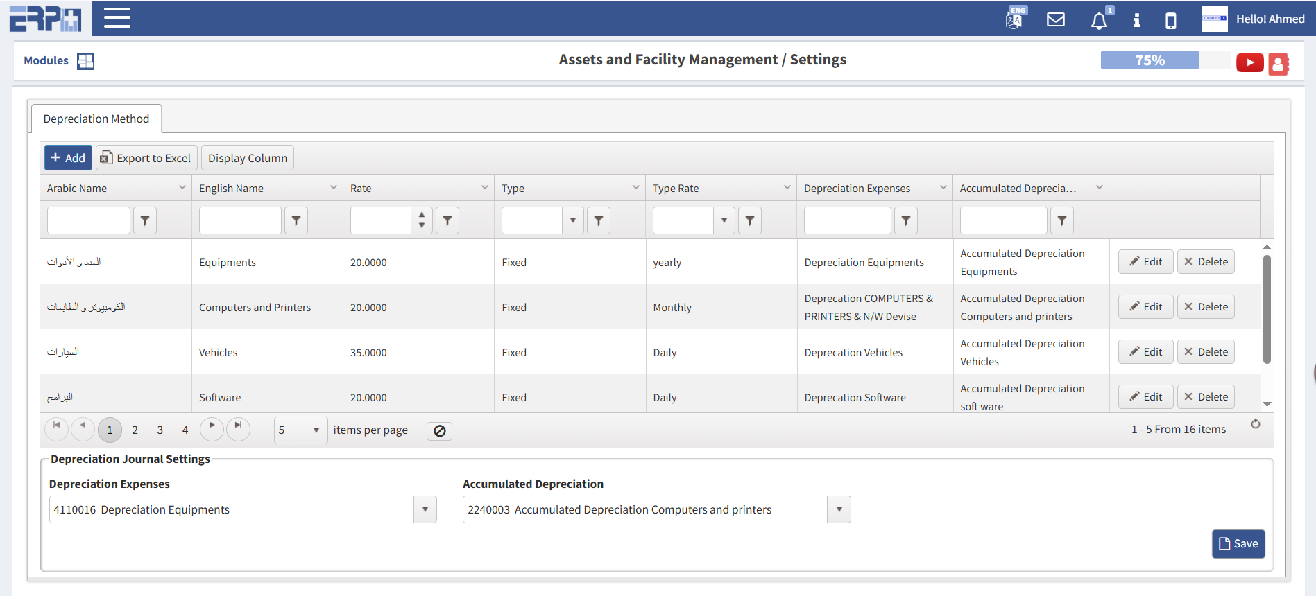1316x596 pixels.
Task: Clear filters with the ban icon
Action: click(x=439, y=431)
